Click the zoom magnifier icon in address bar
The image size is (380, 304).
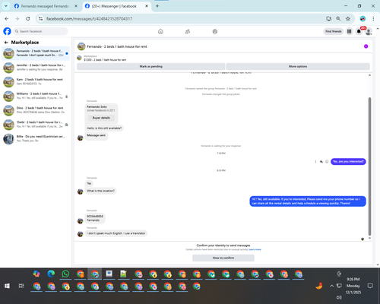(338, 18)
